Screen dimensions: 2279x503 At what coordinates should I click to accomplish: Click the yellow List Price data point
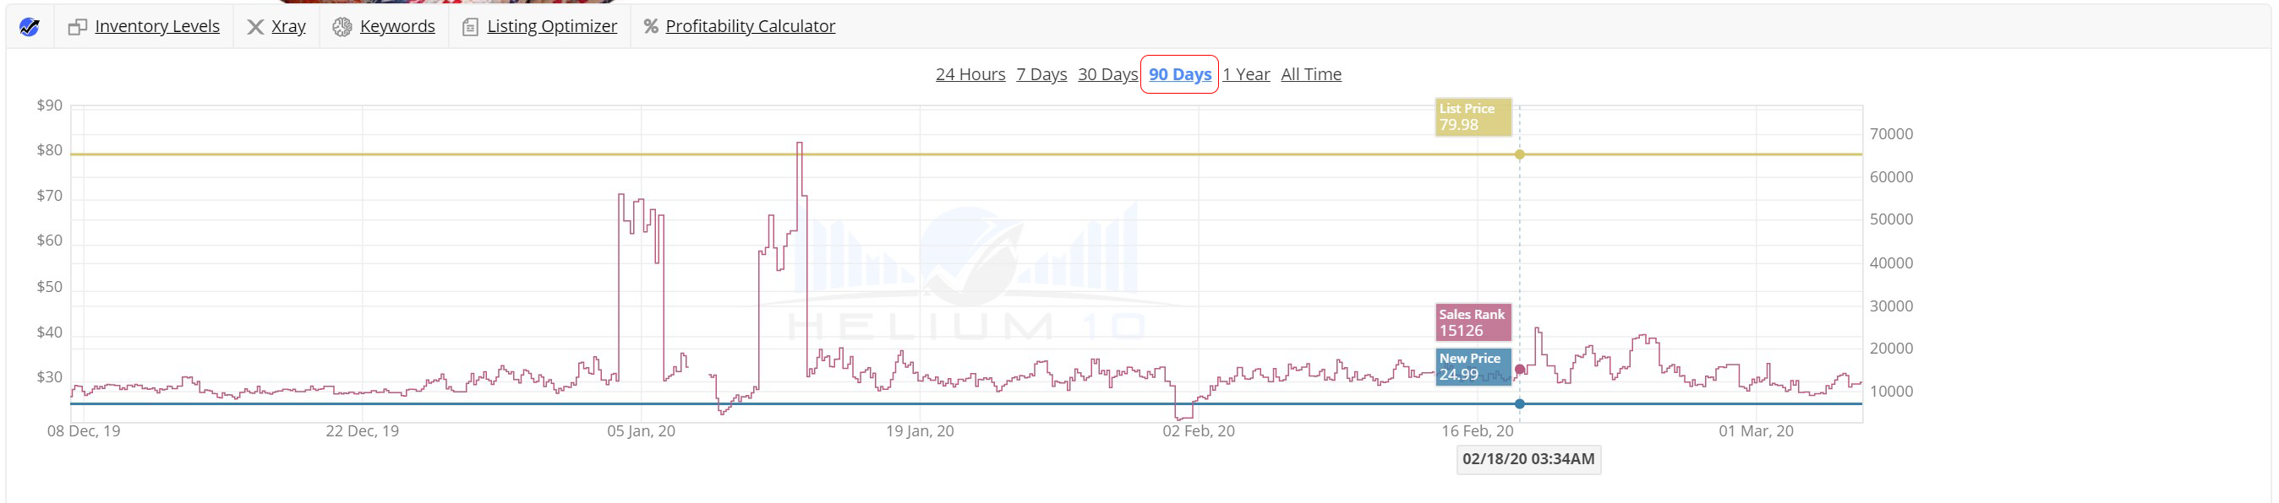tap(1520, 154)
